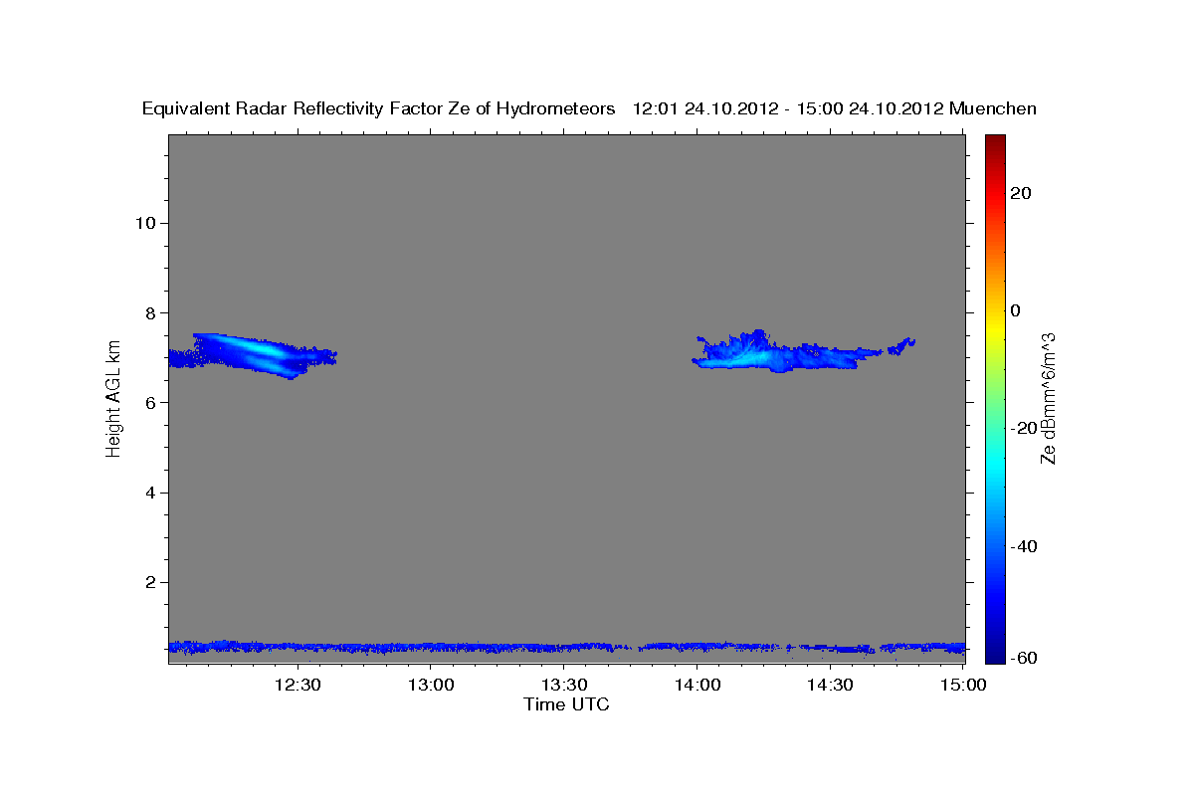
Task: Click the height tick label "10"
Action: point(144,222)
